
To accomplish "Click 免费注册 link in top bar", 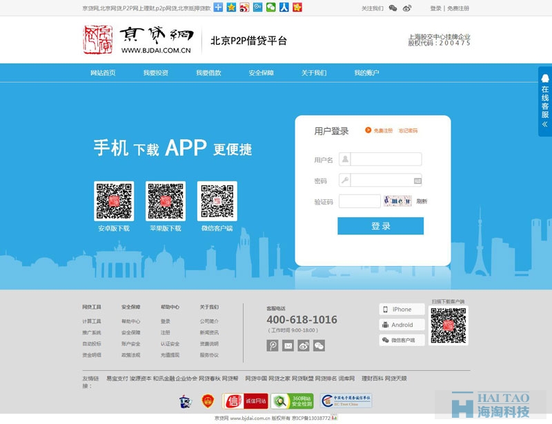I will tap(458, 8).
